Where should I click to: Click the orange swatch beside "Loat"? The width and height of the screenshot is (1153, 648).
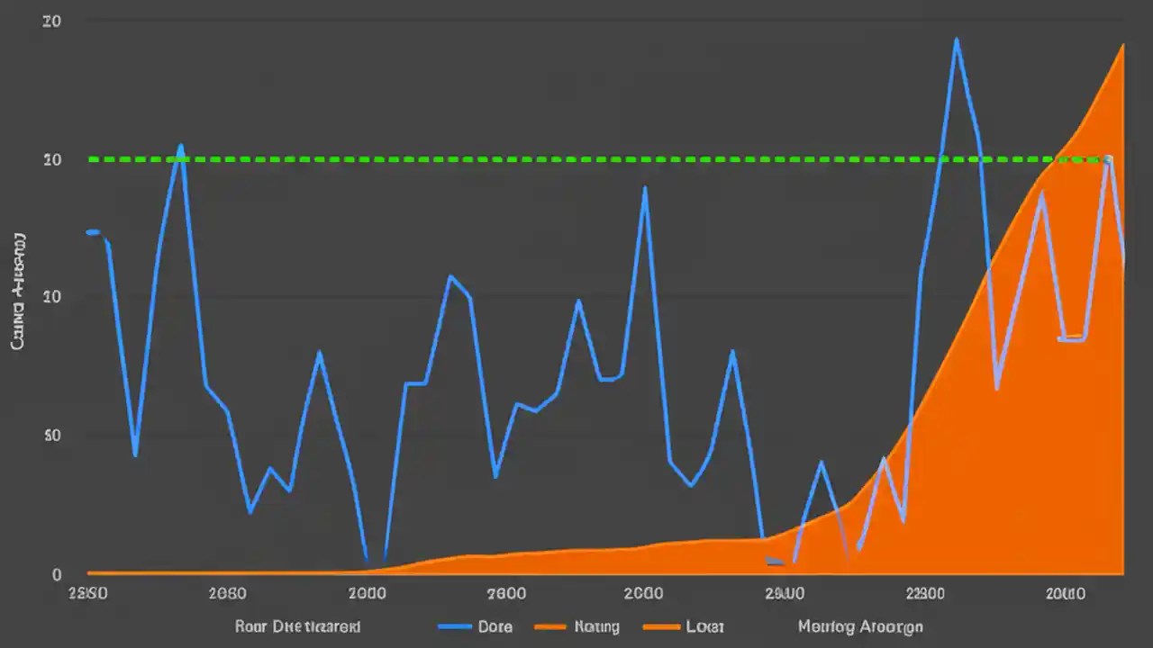(660, 626)
